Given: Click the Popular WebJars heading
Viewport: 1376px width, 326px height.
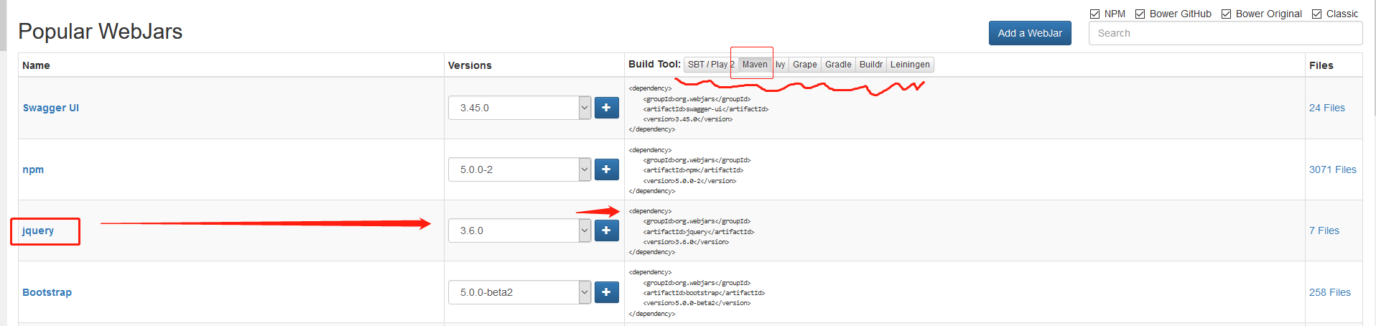Looking at the screenshot, I should (x=101, y=32).
